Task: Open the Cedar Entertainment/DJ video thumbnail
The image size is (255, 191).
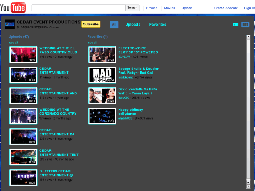Action: click(x=24, y=137)
